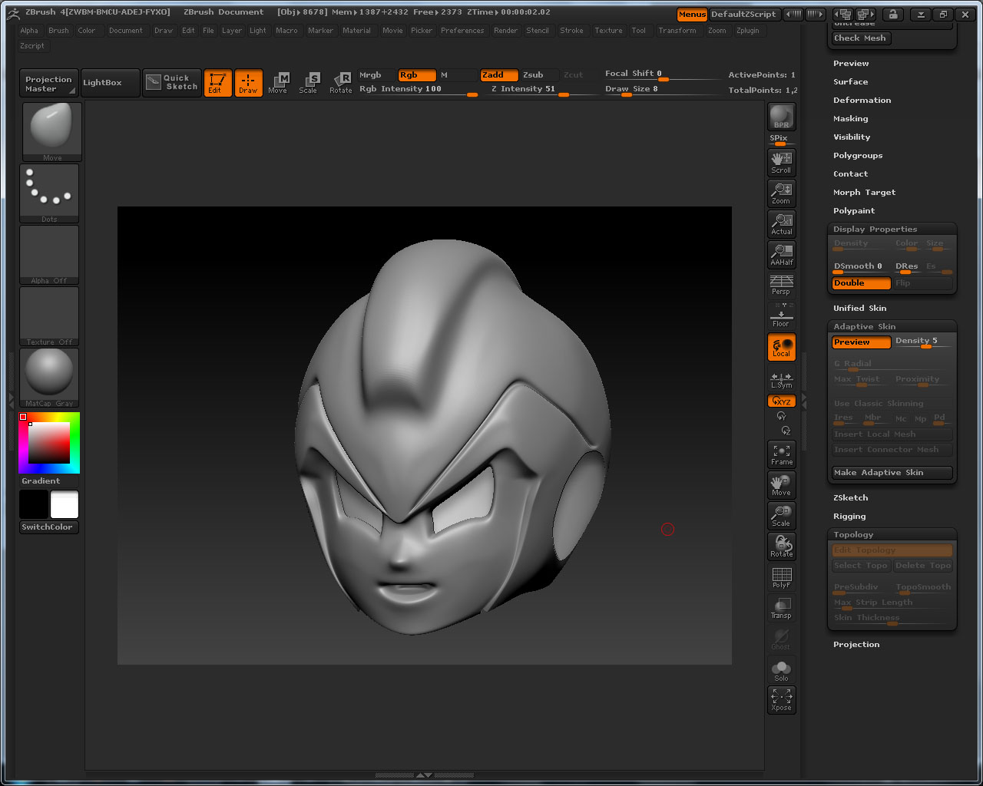Expand the Polygroups section
The image size is (983, 786).
pyautogui.click(x=857, y=156)
